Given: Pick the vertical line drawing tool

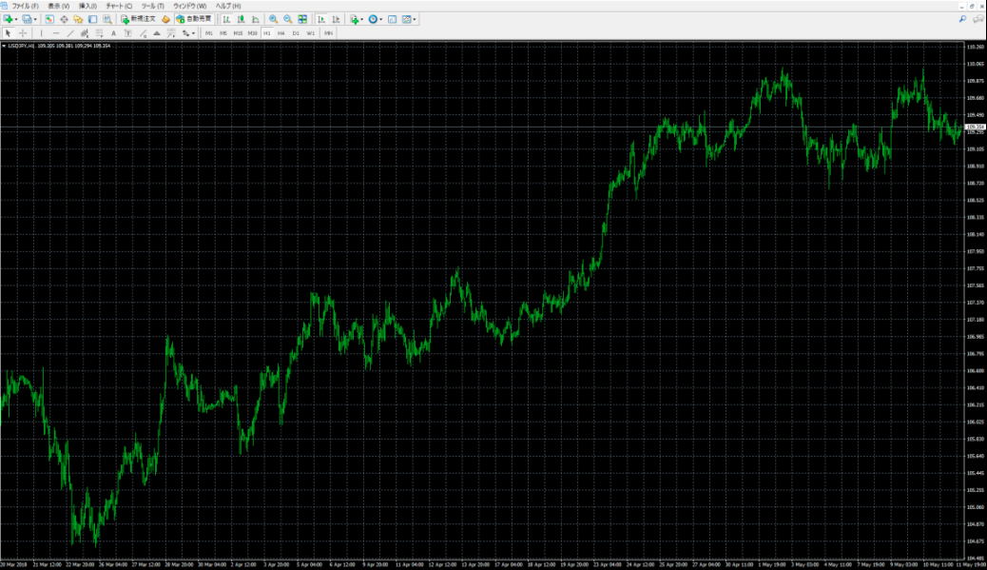Looking at the screenshot, I should [41, 33].
